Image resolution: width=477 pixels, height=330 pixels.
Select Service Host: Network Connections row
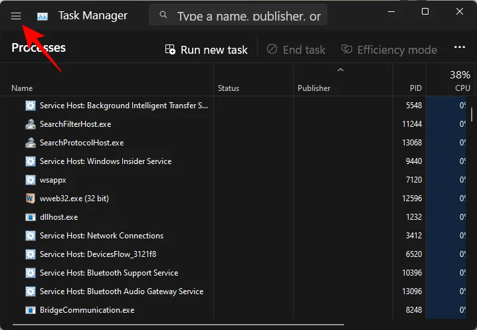pos(233,236)
